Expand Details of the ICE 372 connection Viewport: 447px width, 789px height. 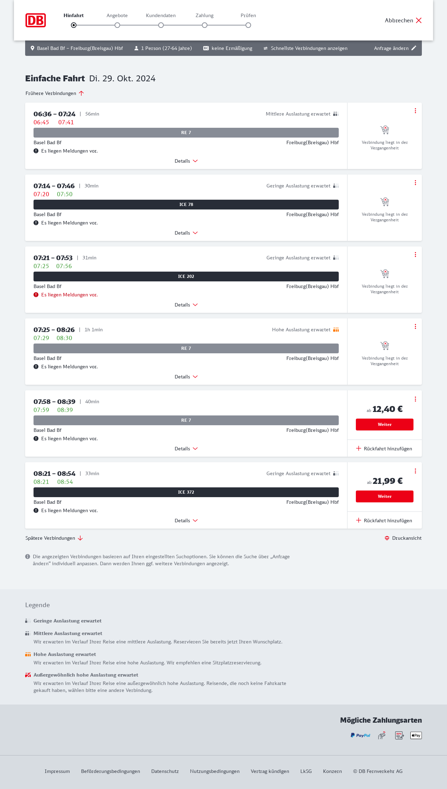coord(186,521)
